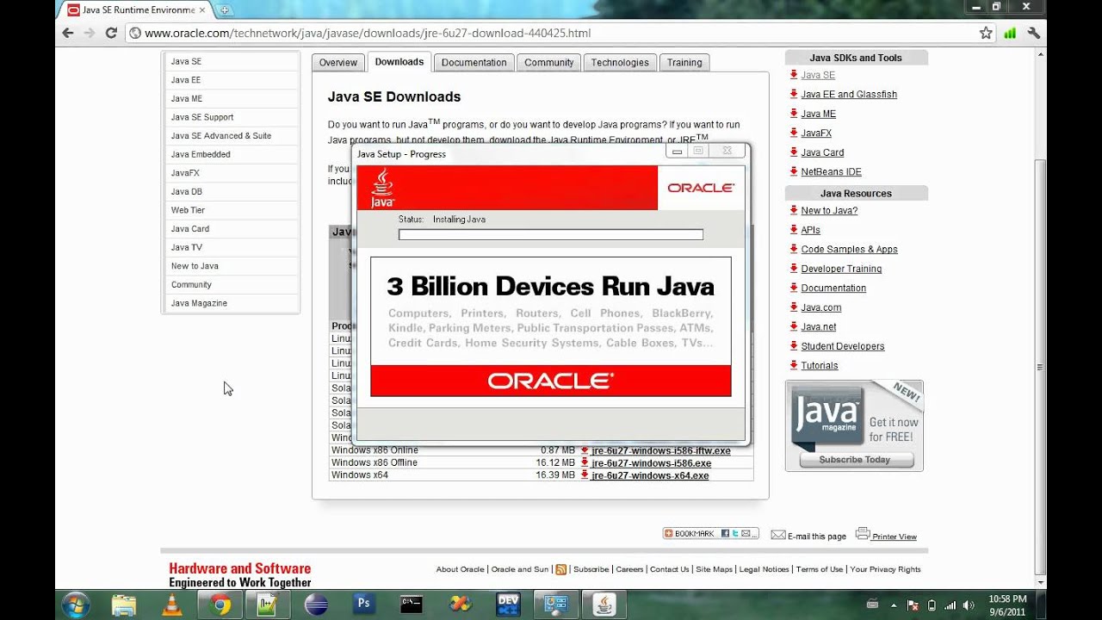This screenshot has width=1102, height=620.
Task: Click the taskbar clock 10:58 PM
Action: click(1007, 604)
